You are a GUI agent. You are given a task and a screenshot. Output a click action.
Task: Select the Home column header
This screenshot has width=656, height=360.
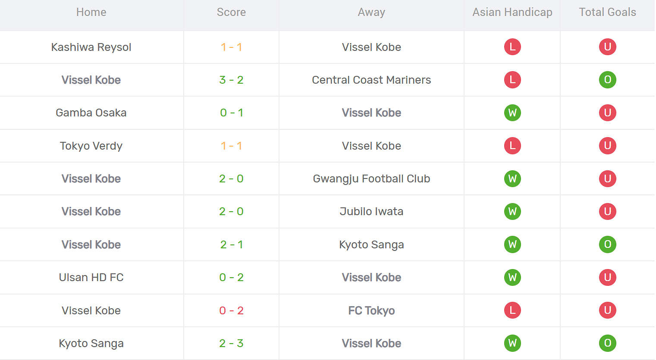tap(91, 12)
